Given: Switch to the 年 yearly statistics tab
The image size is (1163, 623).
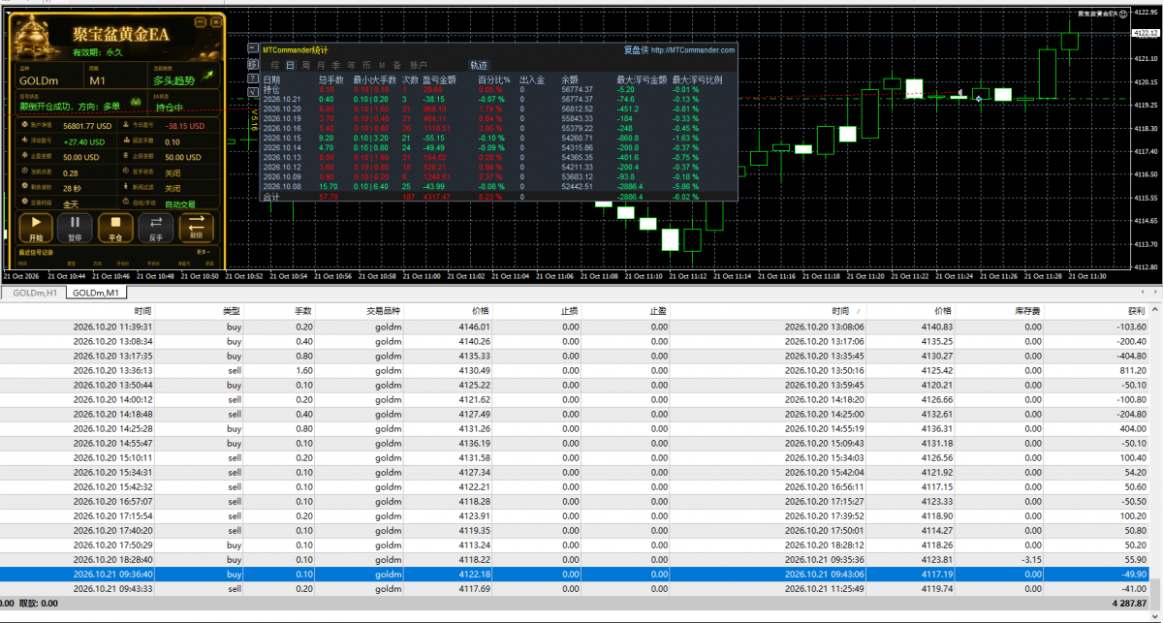Looking at the screenshot, I should coord(350,65).
